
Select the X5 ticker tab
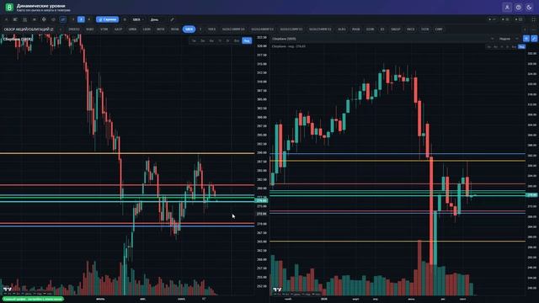click(382, 29)
